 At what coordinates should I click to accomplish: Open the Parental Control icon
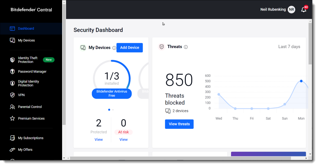coord(12,107)
